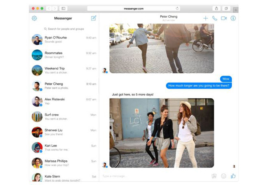The image size is (268, 185).
Task: Select Peter Cheng in conversation list
Action: coord(64,86)
